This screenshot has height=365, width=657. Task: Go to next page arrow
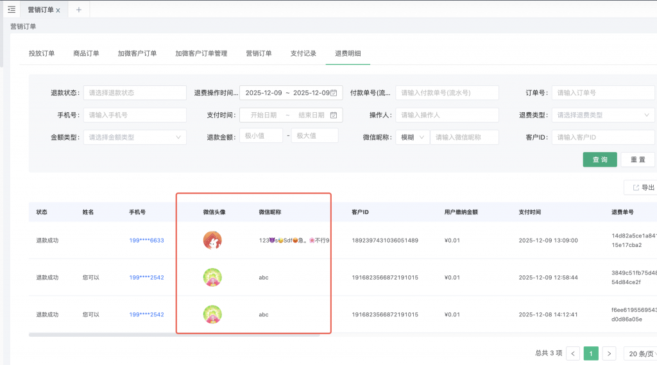tap(610, 353)
